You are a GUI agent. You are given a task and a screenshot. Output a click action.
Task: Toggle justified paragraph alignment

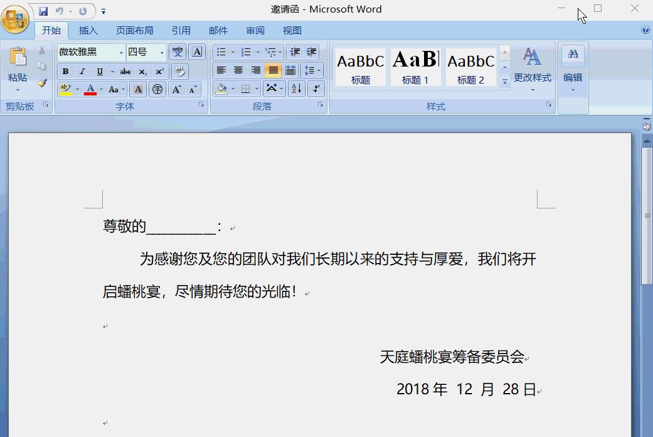coord(272,70)
